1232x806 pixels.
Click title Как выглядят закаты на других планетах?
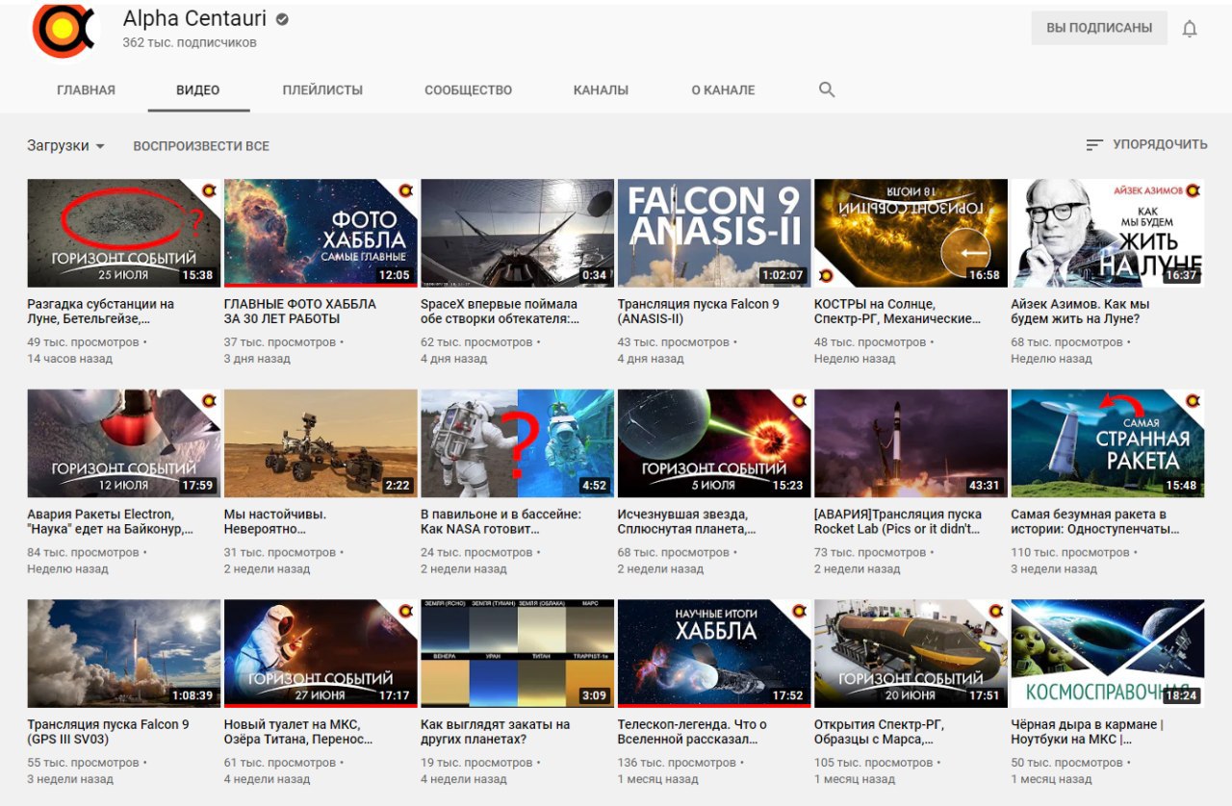pos(496,732)
